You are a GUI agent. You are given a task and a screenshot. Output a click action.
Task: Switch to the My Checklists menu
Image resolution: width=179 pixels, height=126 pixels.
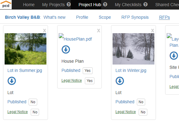pyautogui.click(x=128, y=5)
